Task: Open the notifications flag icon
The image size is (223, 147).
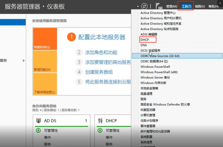Action: [158, 6]
